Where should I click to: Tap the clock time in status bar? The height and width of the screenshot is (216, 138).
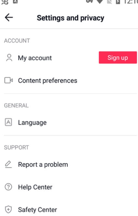coord(131,2)
